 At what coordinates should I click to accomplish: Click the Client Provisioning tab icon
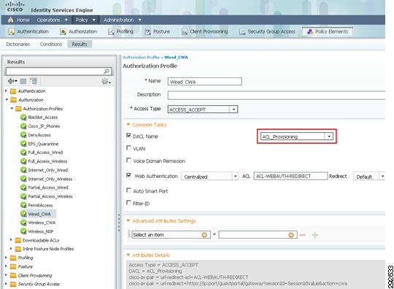(185, 31)
